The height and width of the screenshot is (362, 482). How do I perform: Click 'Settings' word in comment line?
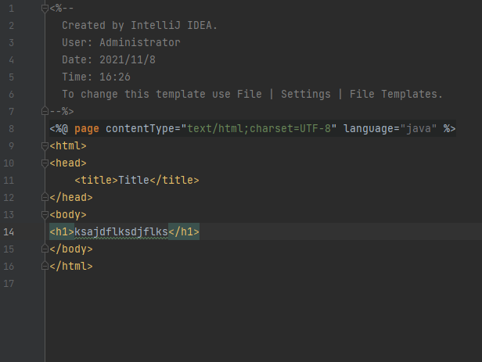tap(306, 94)
